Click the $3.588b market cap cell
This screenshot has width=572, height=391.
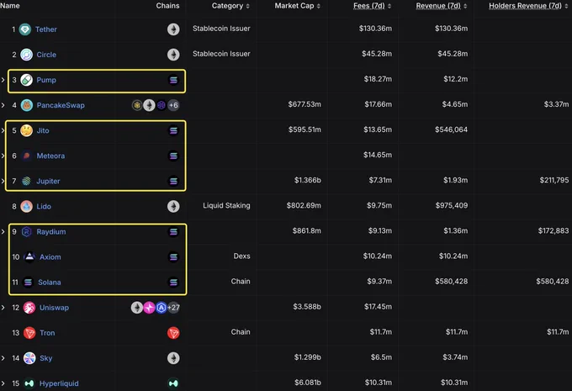307,307
